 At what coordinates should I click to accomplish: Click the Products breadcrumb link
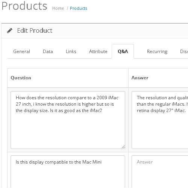coord(79,8)
